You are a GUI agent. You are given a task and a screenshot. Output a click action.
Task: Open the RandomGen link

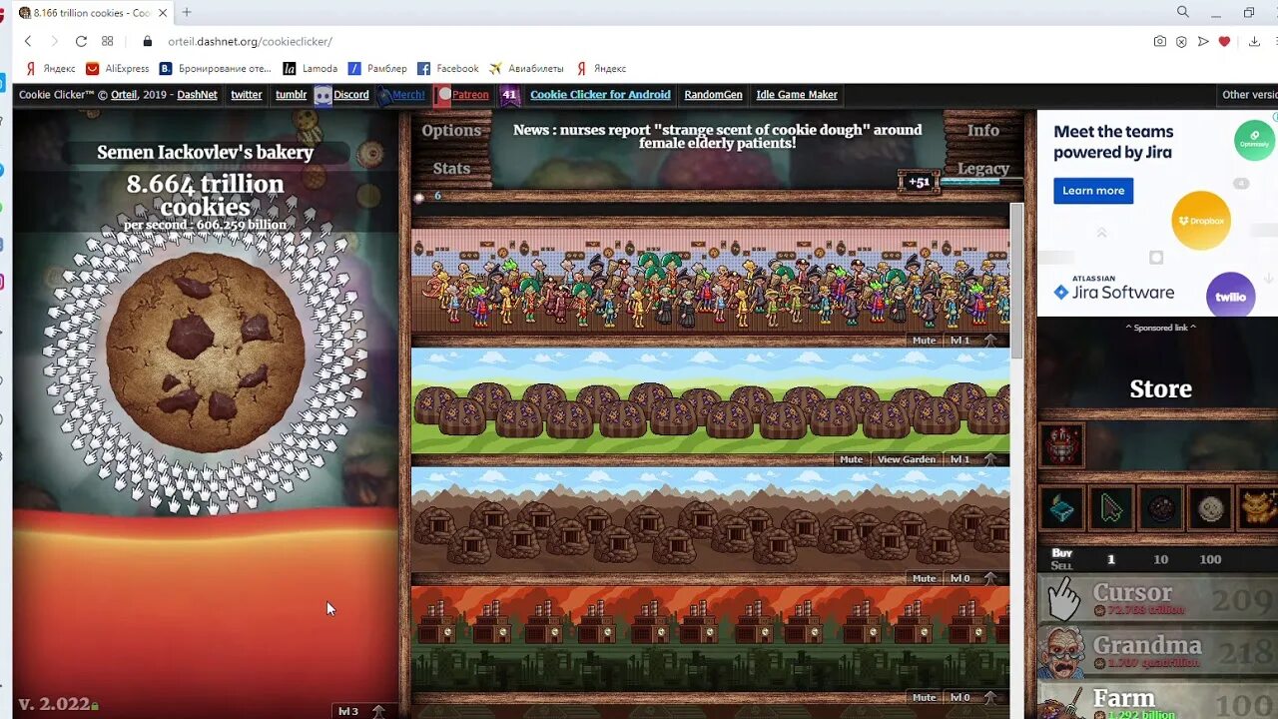point(713,95)
